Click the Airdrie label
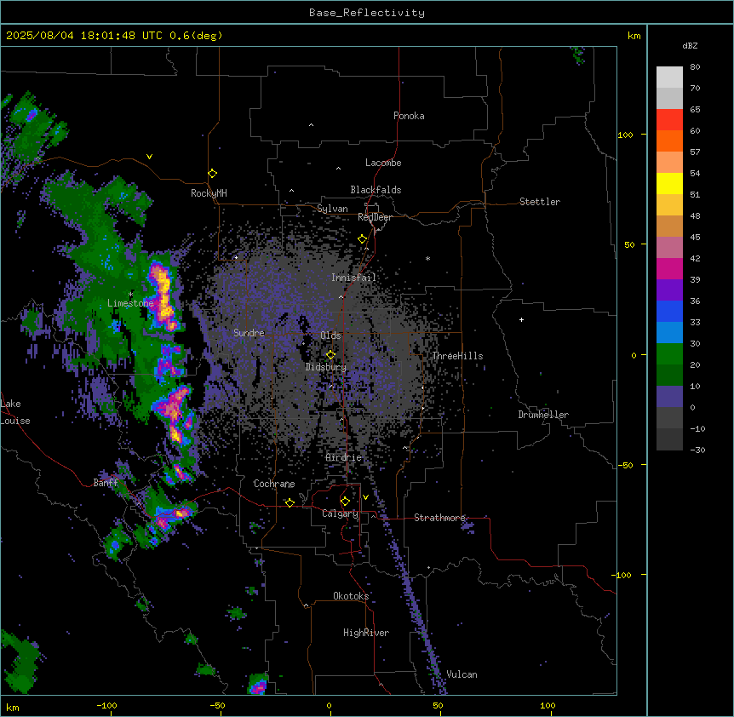 click(344, 457)
